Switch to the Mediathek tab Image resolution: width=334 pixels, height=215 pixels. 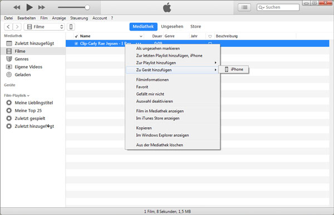144,27
